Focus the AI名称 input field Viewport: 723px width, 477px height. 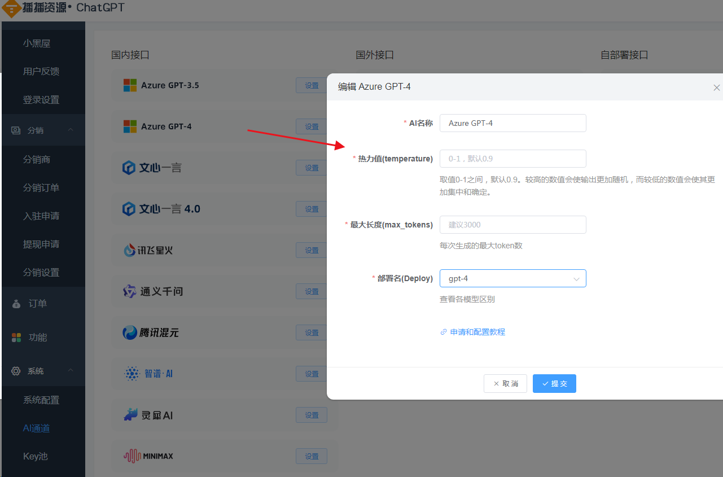click(512, 123)
